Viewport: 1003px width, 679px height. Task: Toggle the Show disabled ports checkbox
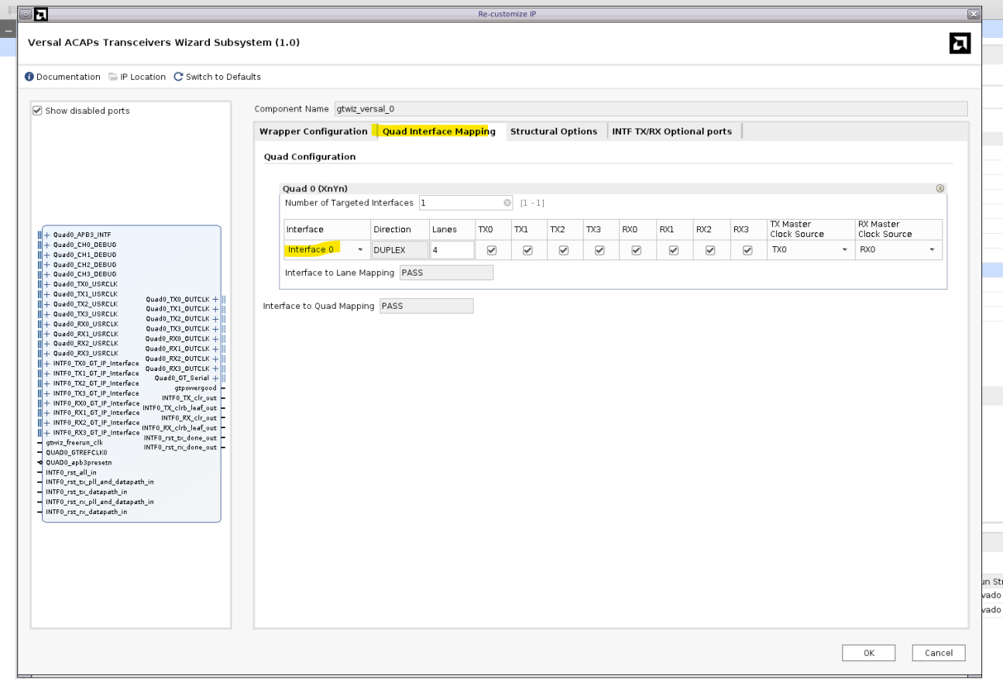pos(38,111)
